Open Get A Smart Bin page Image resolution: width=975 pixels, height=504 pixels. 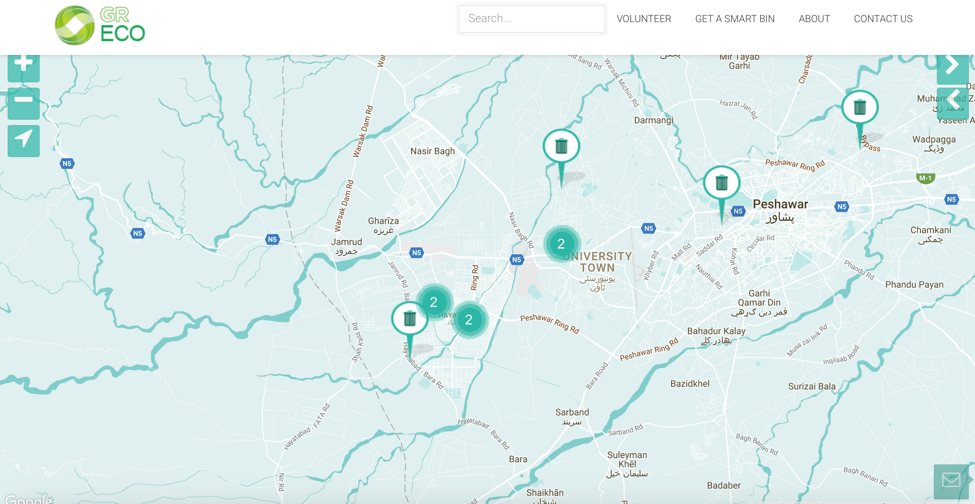735,19
